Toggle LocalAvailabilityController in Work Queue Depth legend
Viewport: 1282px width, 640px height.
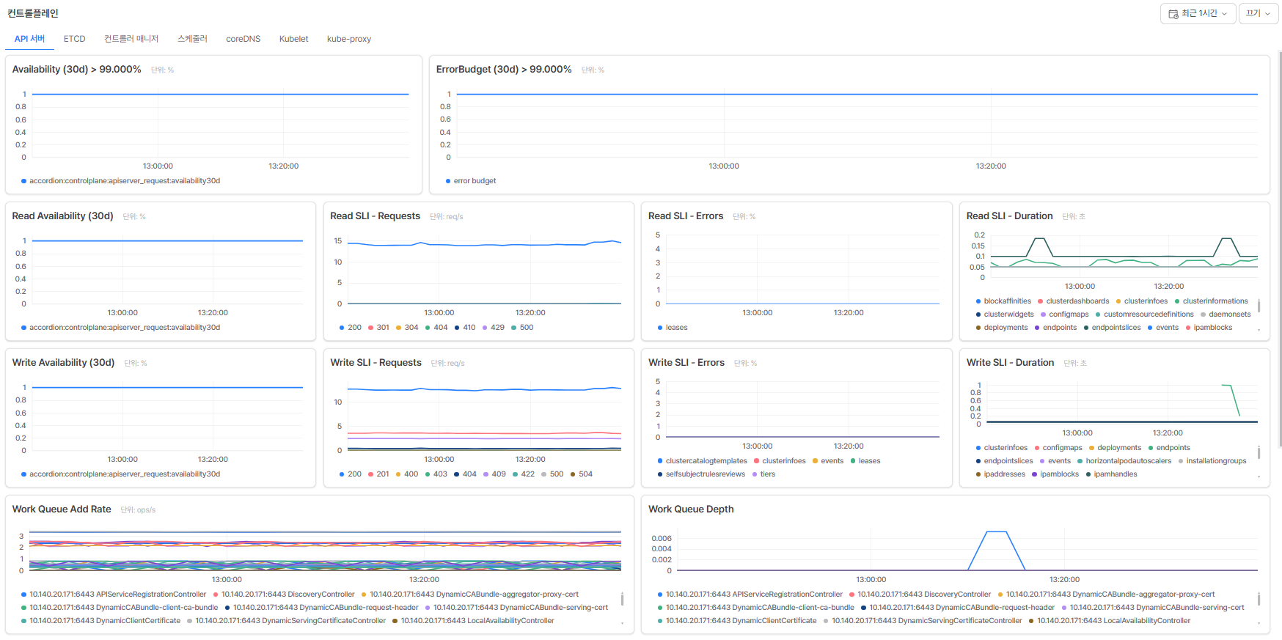point(1110,621)
